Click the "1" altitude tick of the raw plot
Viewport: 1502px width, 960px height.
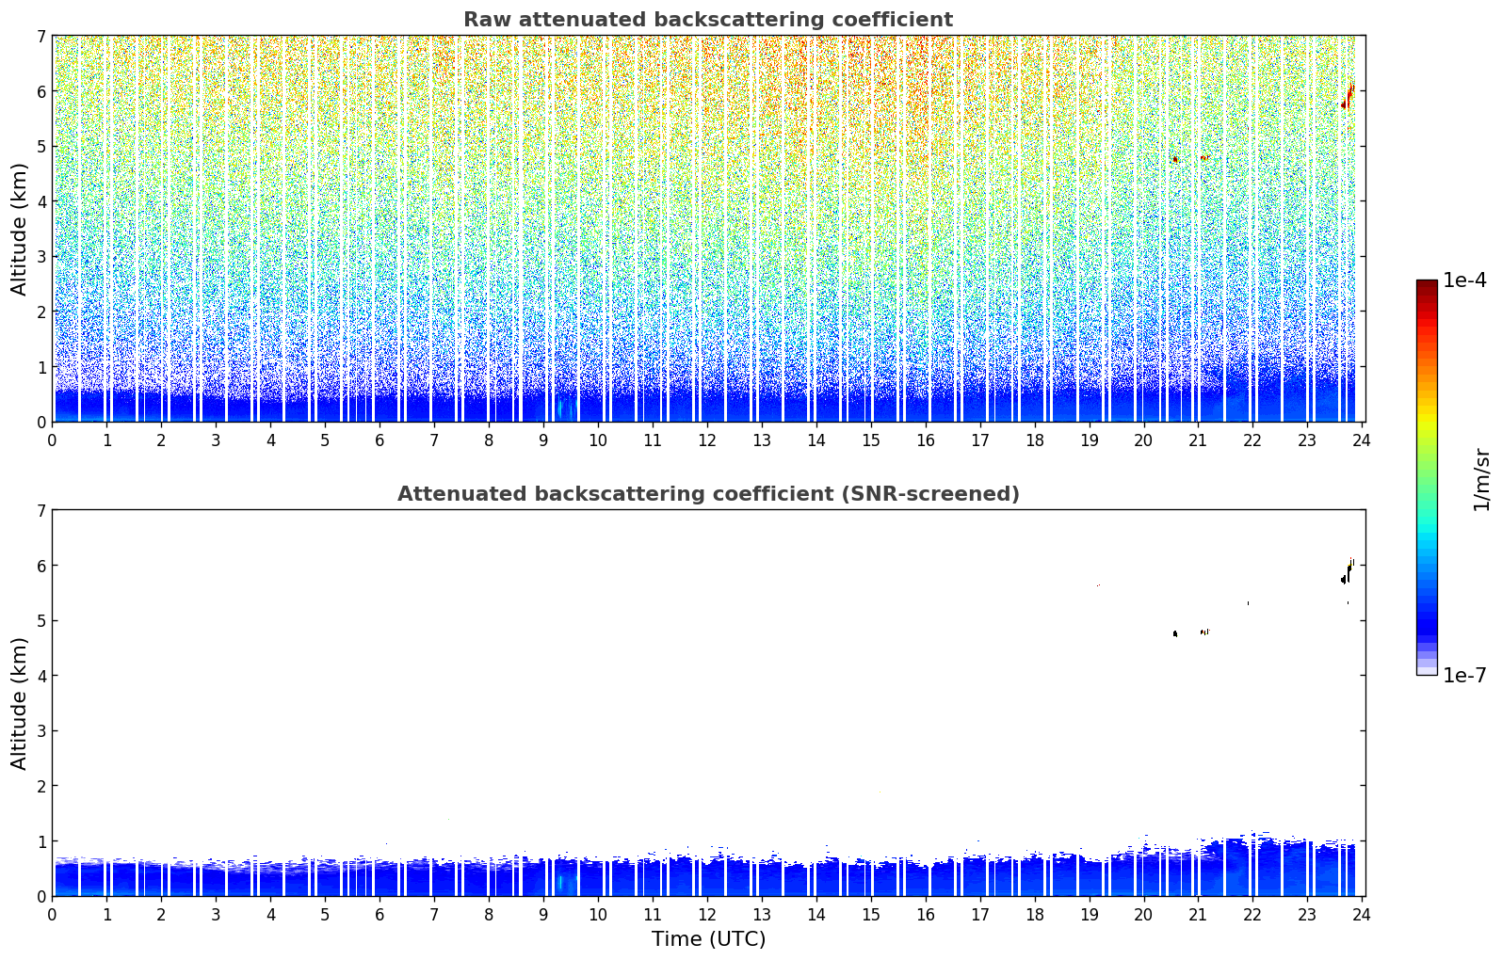pos(40,367)
